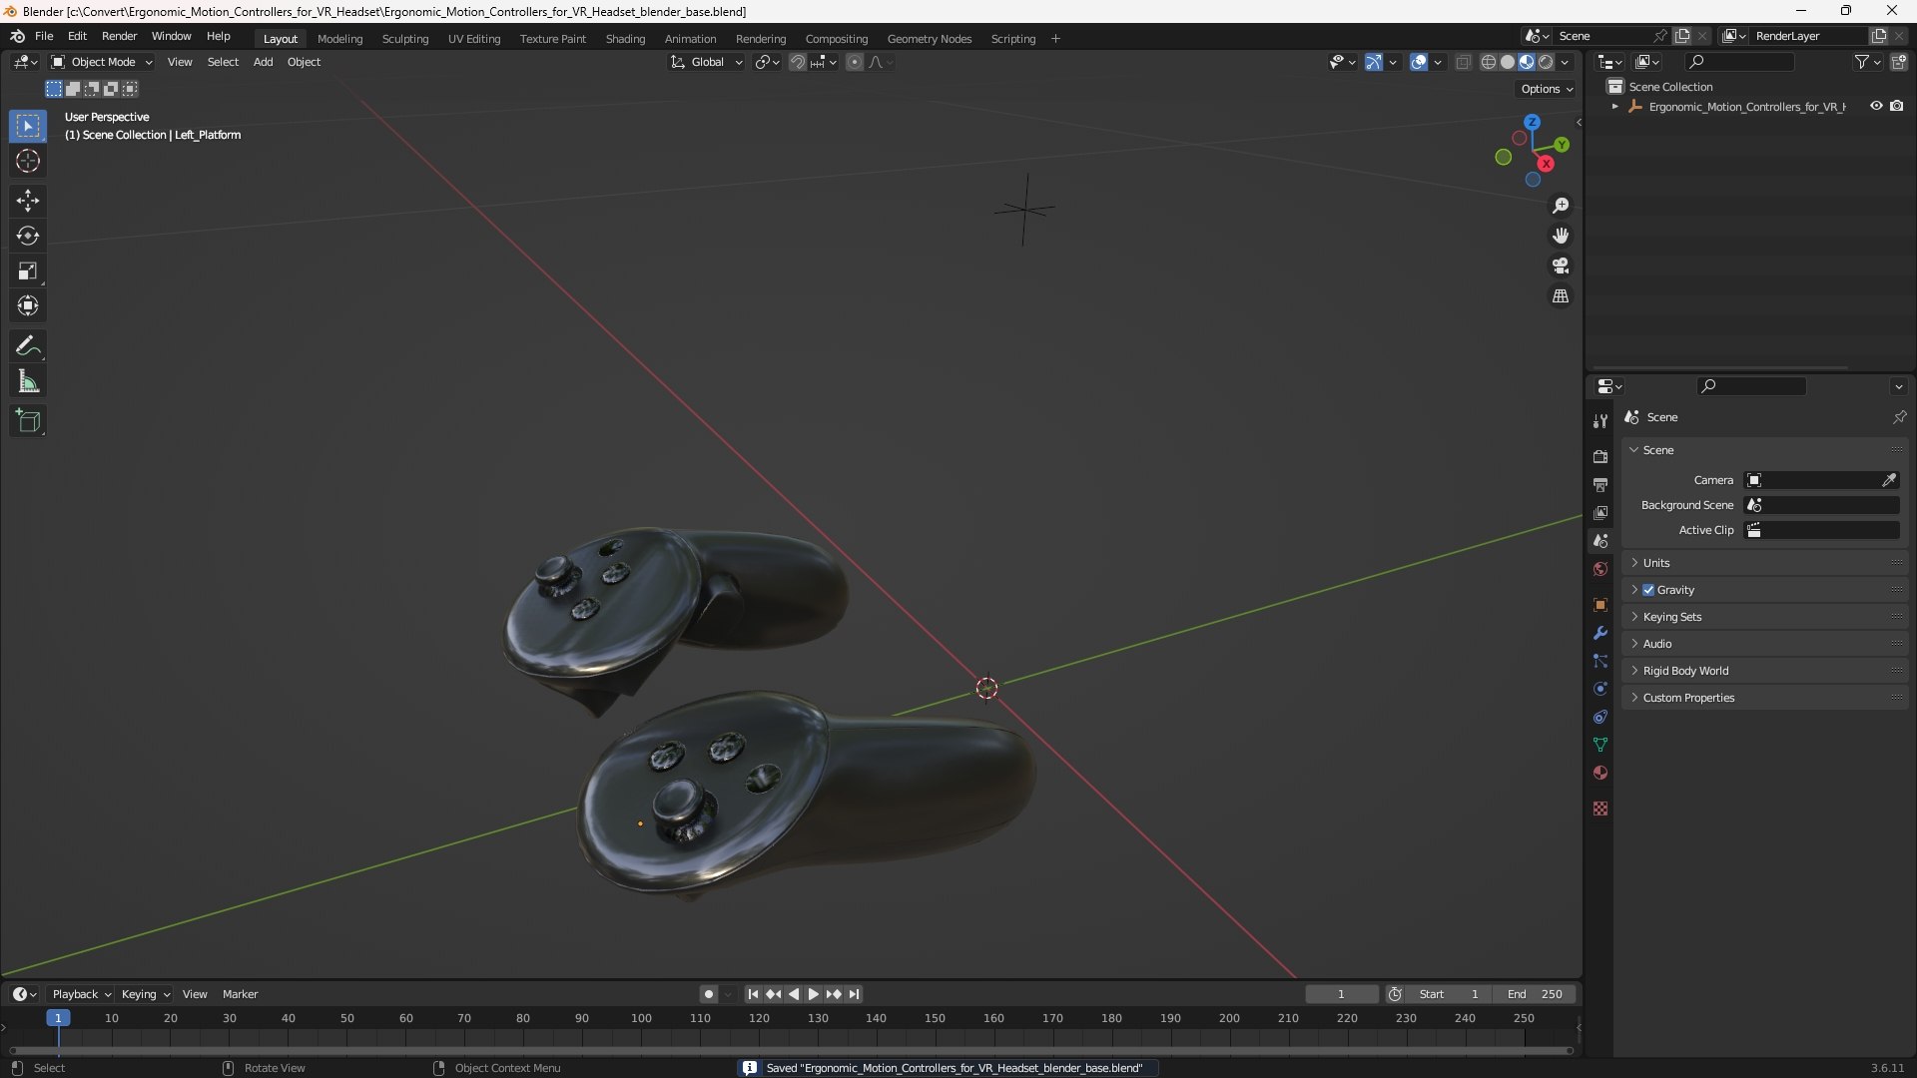Switch perspective/orthographic grid icon
1917x1078 pixels.
[1561, 296]
